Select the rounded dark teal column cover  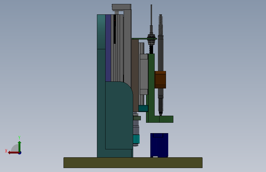click(119, 115)
